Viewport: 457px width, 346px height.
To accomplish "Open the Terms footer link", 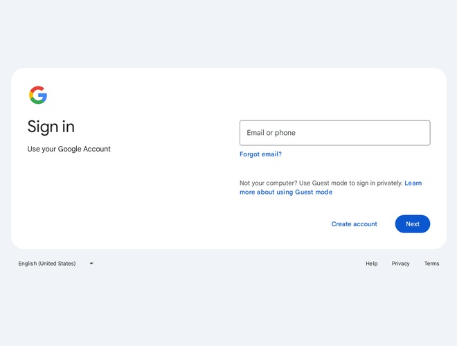I will click(x=431, y=264).
